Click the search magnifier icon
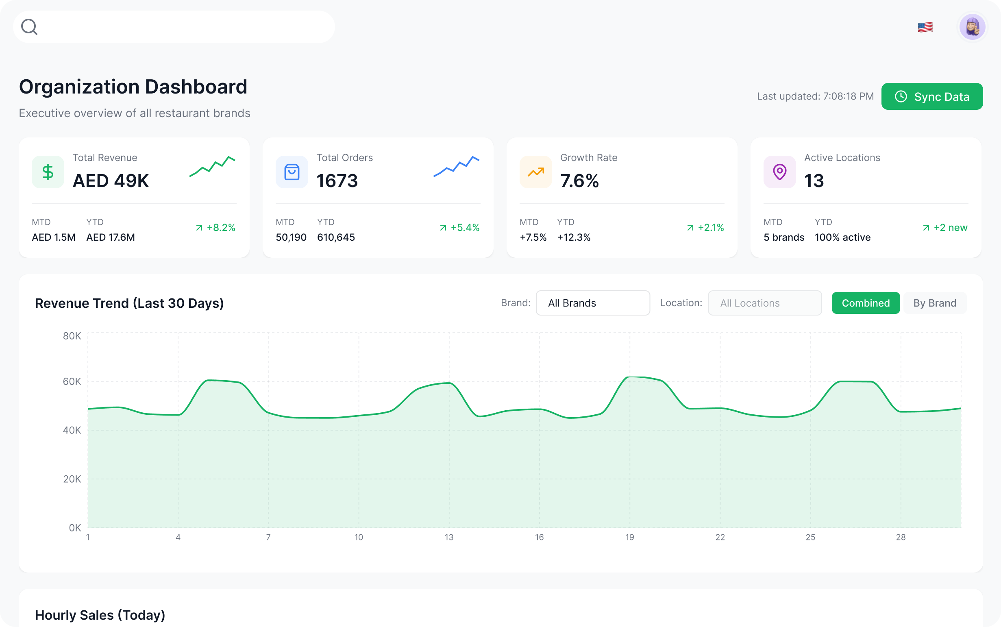 pyautogui.click(x=29, y=27)
